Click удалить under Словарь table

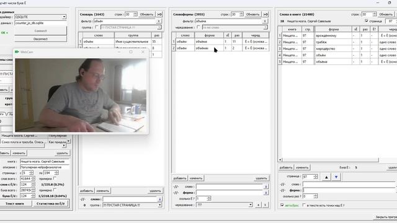tap(155, 191)
